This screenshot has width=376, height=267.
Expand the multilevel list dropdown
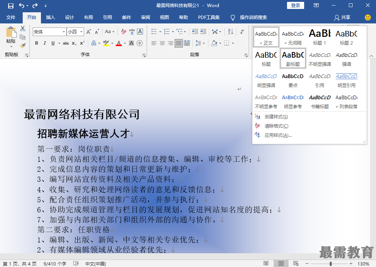[x=185, y=32]
